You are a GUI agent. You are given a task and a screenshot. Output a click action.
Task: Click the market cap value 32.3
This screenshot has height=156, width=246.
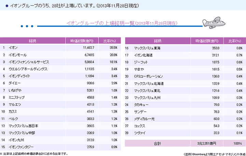pyautogui.click(x=217, y=133)
